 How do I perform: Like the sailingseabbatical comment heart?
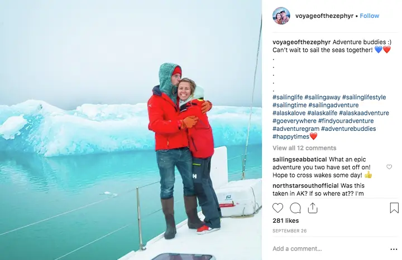pos(389,167)
